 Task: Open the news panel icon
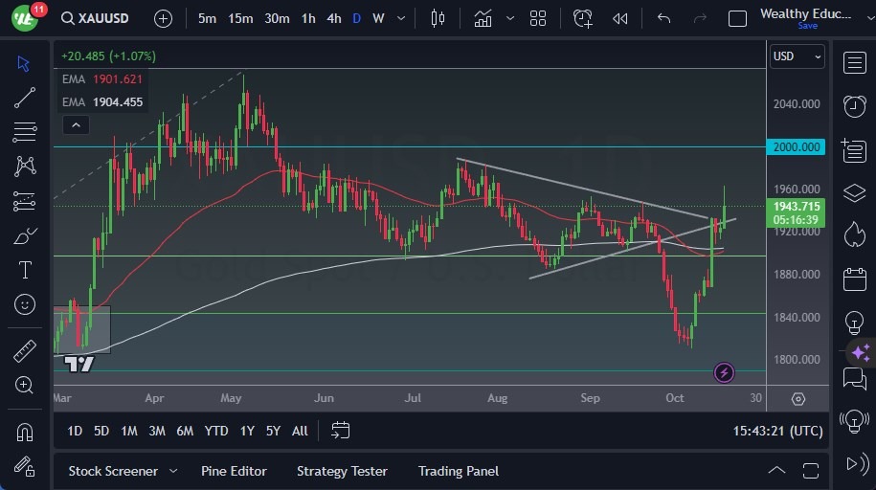854,149
